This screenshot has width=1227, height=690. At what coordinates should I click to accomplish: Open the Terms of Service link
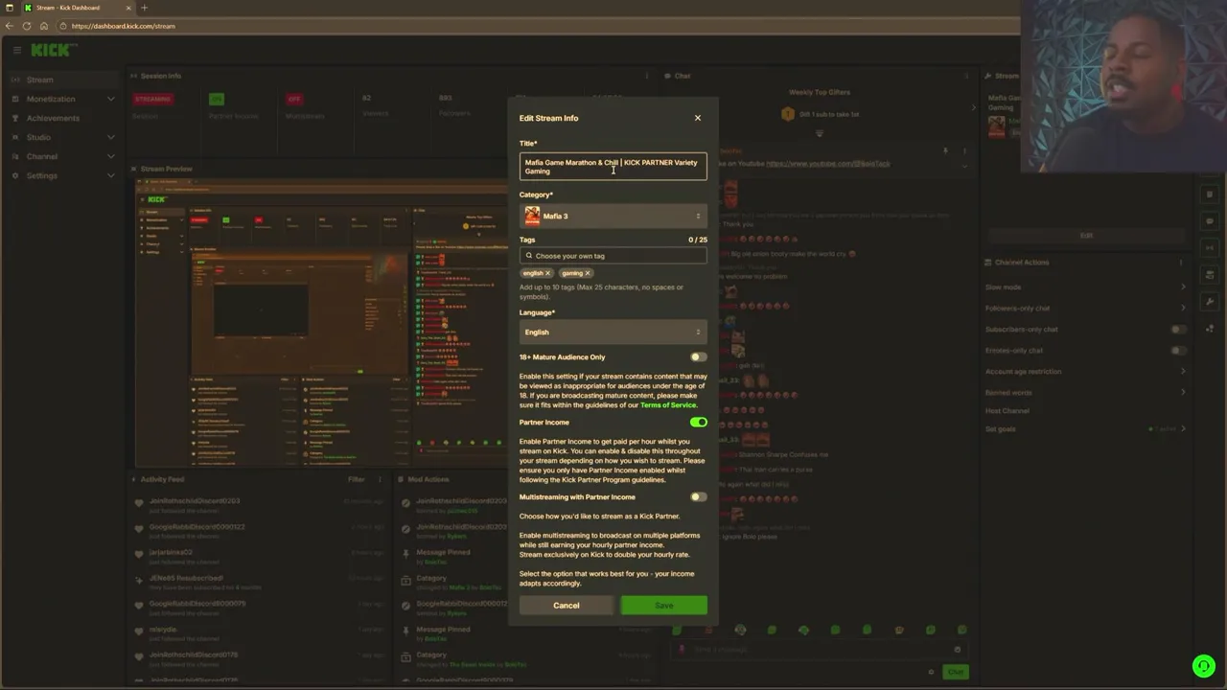[x=668, y=405]
